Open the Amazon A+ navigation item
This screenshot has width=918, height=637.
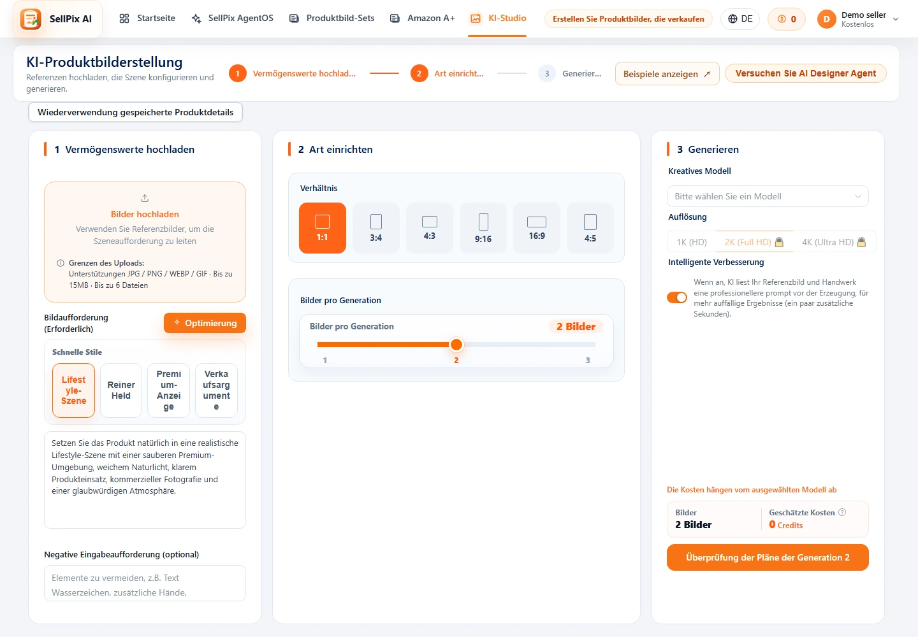click(423, 18)
